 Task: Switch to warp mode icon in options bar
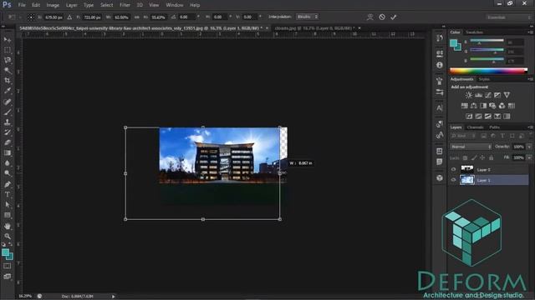click(369, 17)
